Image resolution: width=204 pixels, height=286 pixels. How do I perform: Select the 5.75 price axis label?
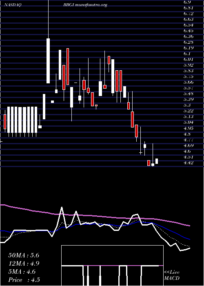point(188,77)
